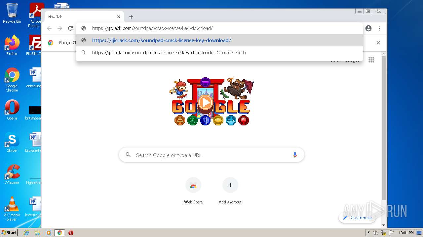Open VLC media player shortcut
The height and width of the screenshot is (237, 423).
(12, 209)
